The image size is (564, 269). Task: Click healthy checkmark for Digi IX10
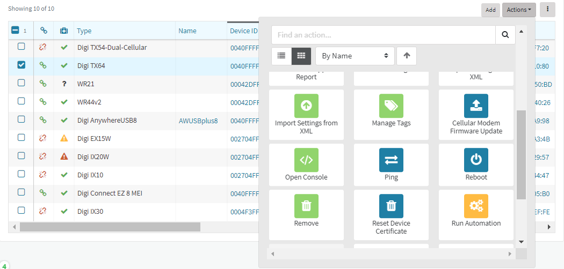pyautogui.click(x=64, y=175)
